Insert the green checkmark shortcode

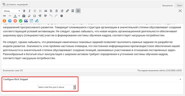pos(21,21)
